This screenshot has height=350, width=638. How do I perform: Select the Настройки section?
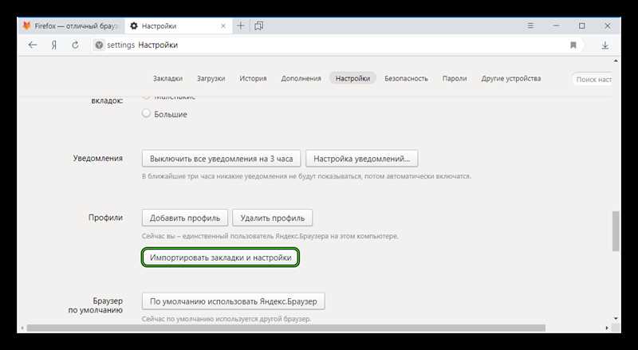[x=352, y=79]
